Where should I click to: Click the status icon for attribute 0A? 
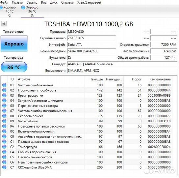point(4,126)
